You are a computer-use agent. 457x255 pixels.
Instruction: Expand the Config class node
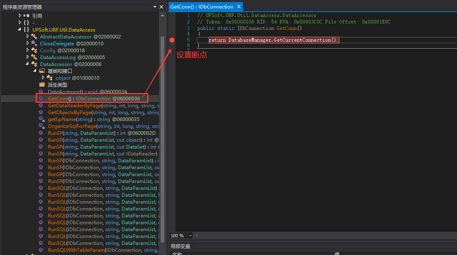coord(28,51)
